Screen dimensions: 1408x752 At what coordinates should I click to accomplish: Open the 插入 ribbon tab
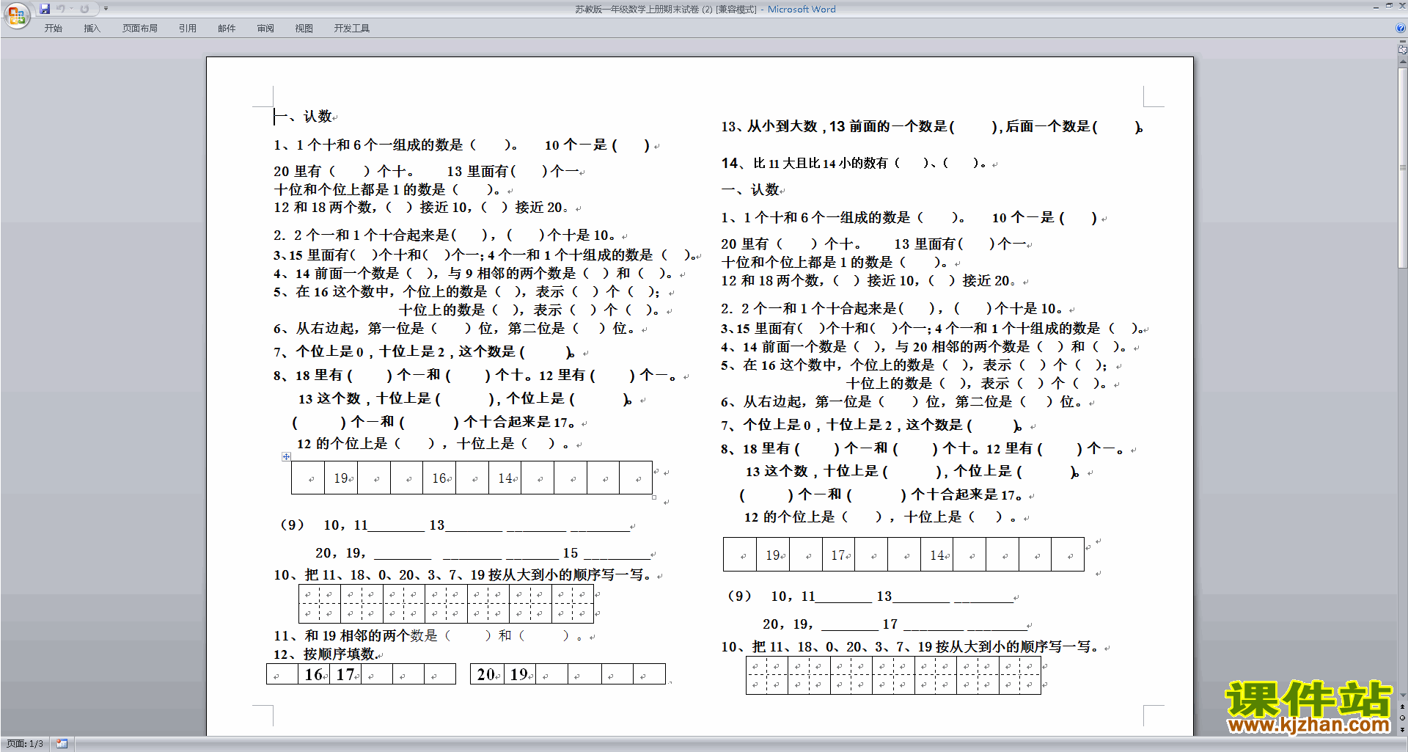[x=92, y=29]
